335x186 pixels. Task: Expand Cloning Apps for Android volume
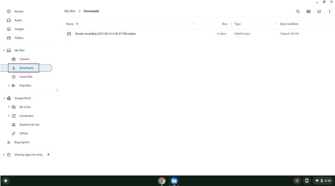coord(4,155)
